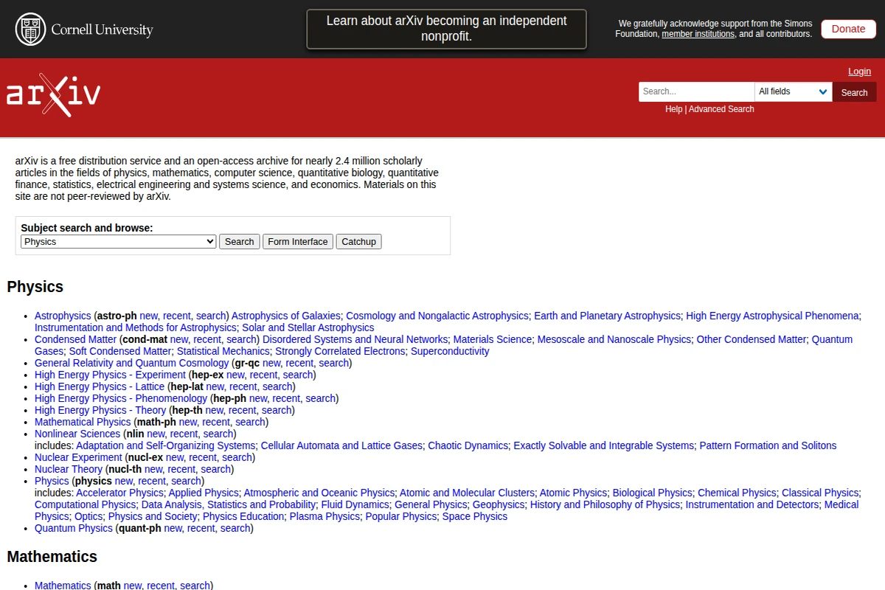
Task: Open the subject browse dropdown showing Physics
Action: tap(117, 241)
